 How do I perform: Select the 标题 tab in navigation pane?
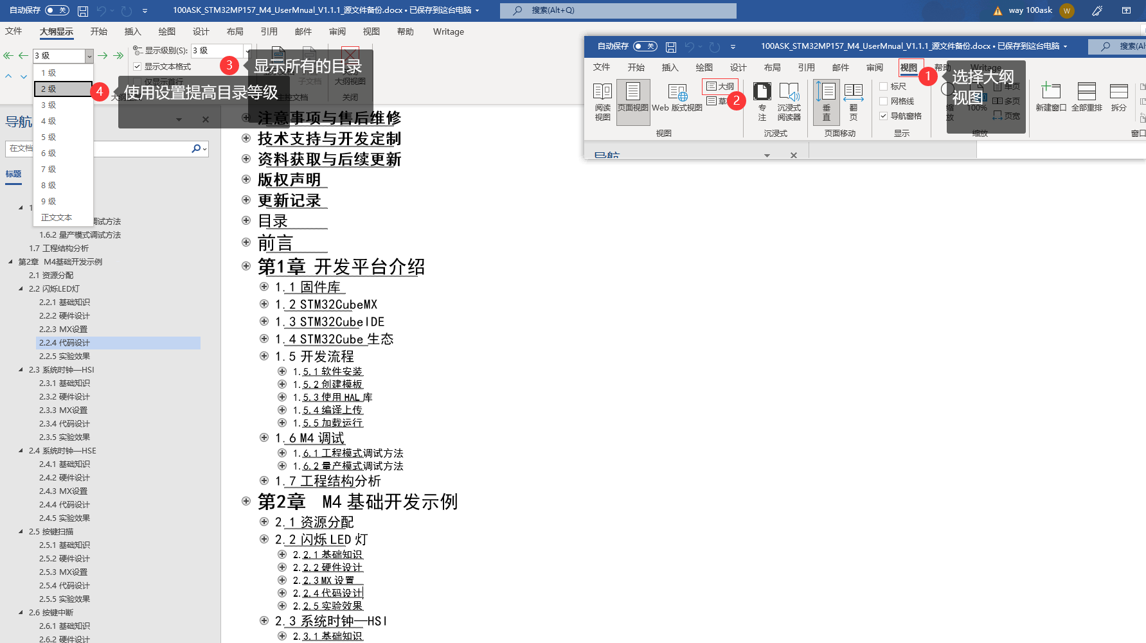[x=13, y=174]
